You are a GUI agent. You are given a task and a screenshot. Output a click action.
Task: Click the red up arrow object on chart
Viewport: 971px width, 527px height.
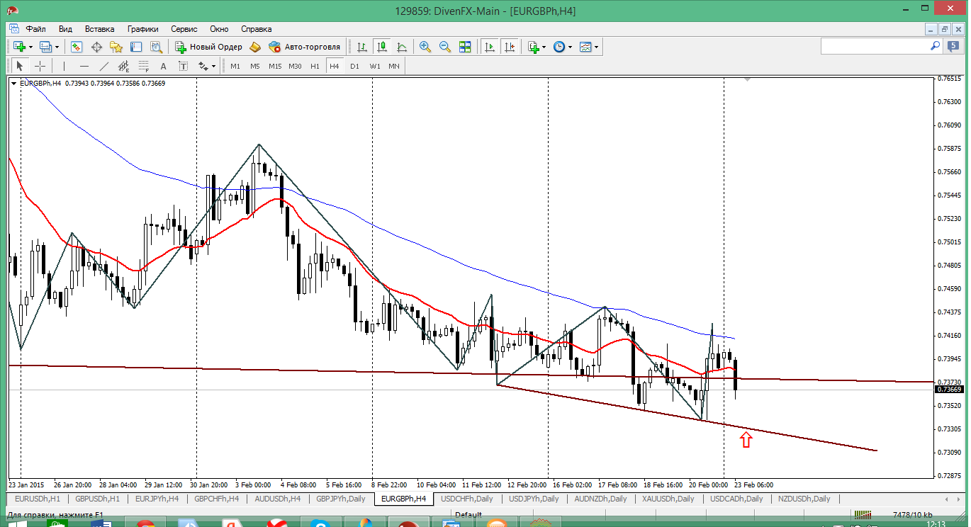[746, 440]
